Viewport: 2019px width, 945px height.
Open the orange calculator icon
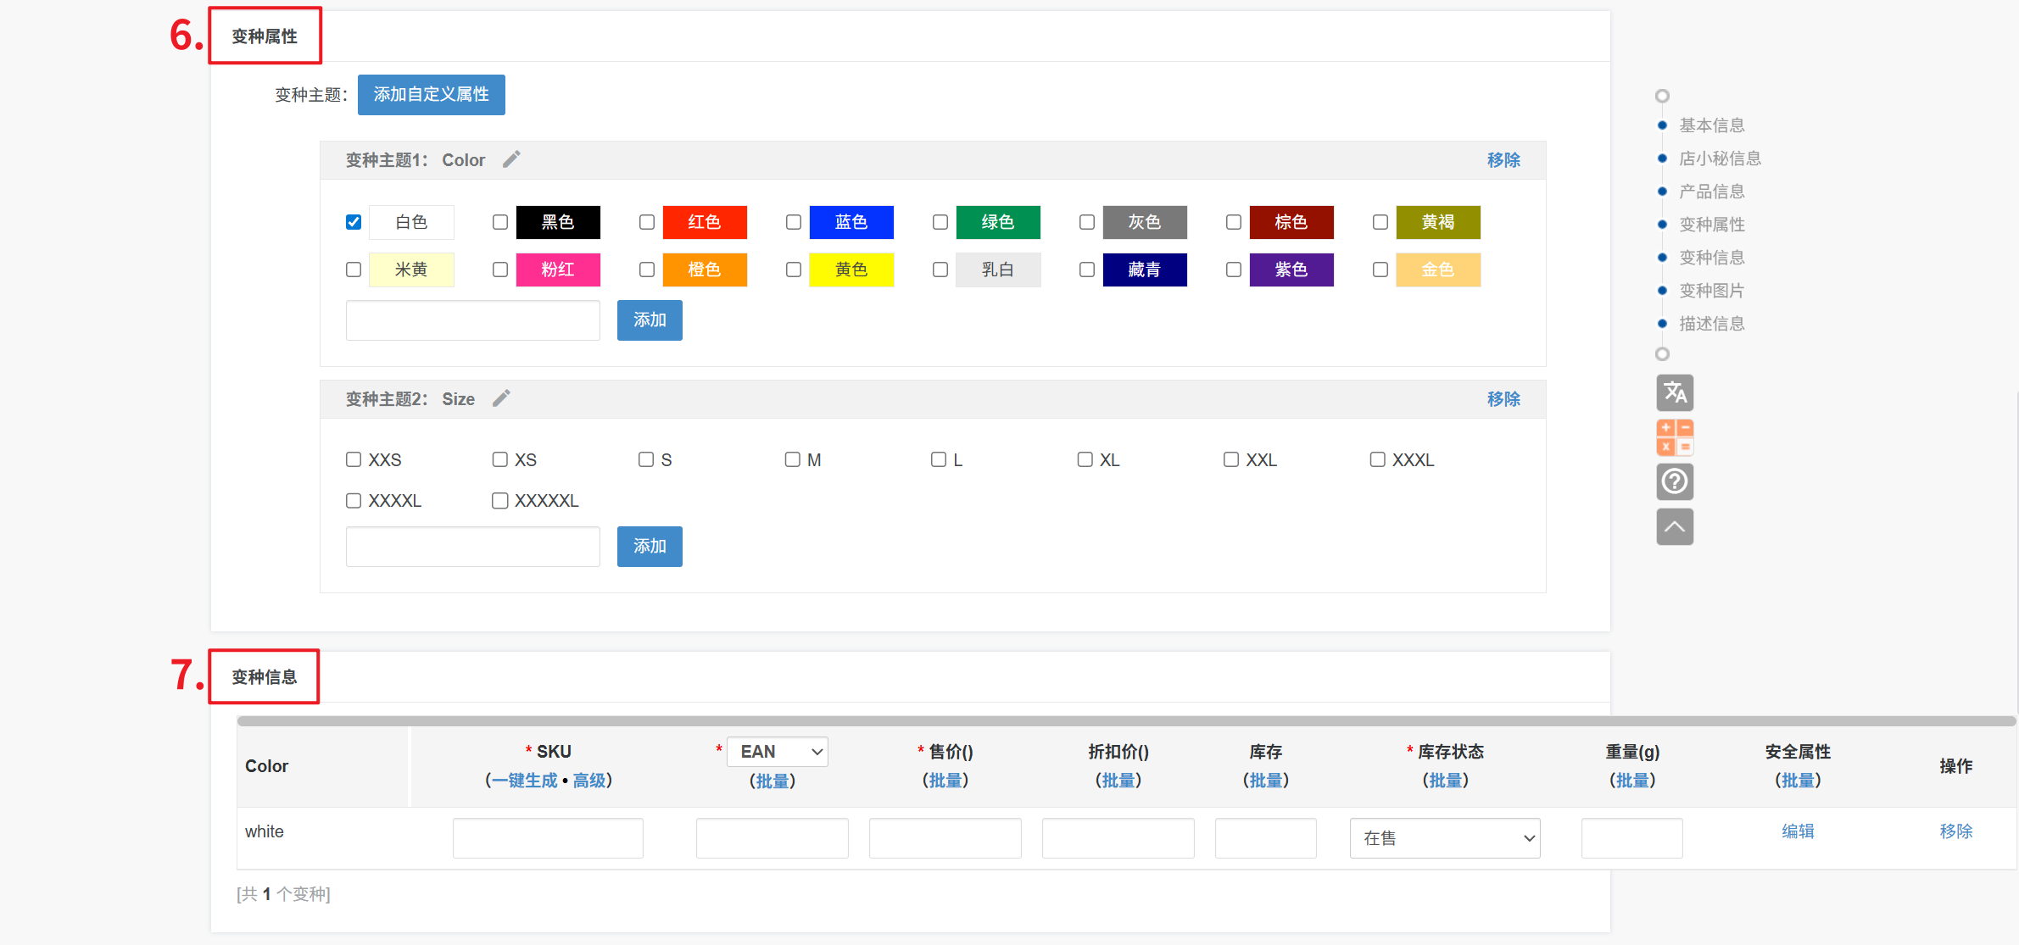(1674, 437)
